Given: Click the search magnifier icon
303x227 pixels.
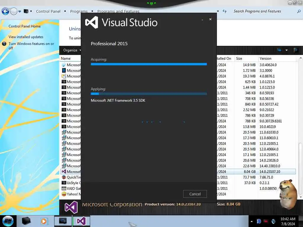Looking at the screenshot, I should tap(299, 12).
